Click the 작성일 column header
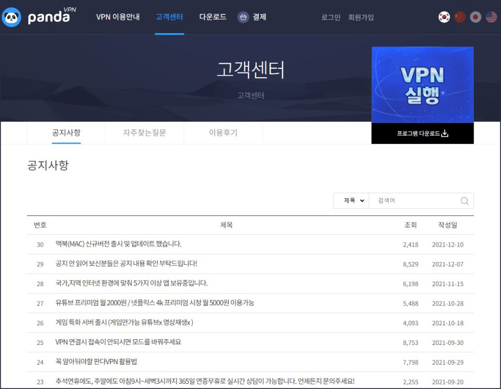This screenshot has height=389, width=501. pos(448,225)
